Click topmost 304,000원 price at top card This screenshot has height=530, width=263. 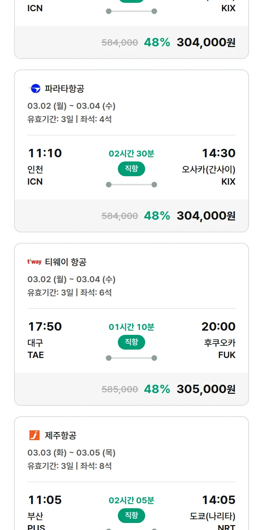click(206, 42)
